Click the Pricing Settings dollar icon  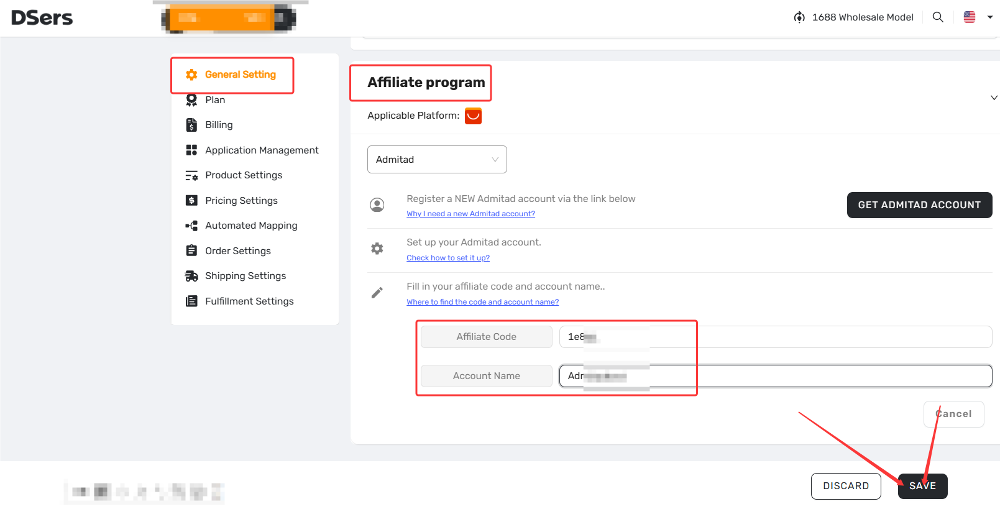(x=191, y=201)
